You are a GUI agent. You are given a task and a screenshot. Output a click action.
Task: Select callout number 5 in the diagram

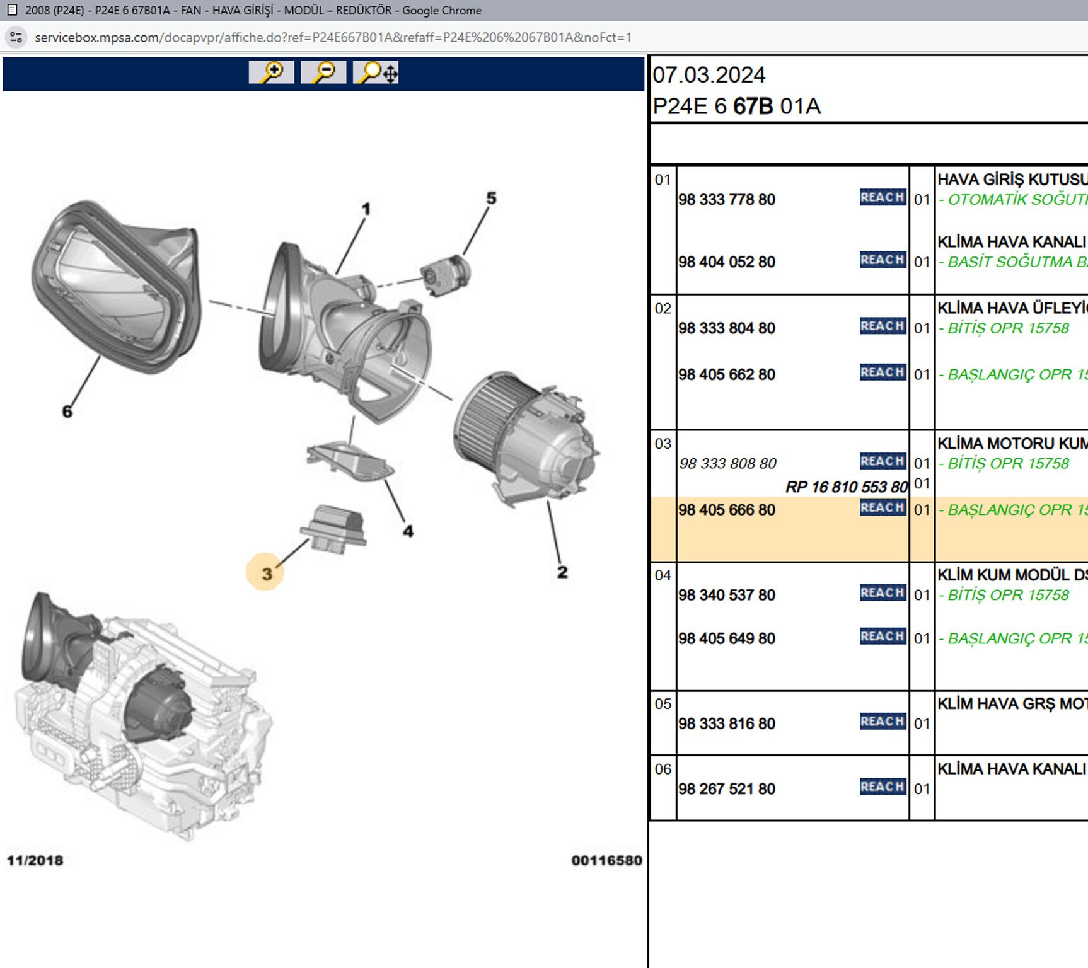(x=492, y=199)
